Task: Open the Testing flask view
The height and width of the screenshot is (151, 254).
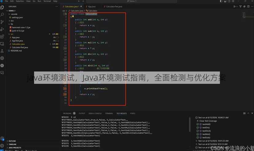Action: [x=2, y=51]
